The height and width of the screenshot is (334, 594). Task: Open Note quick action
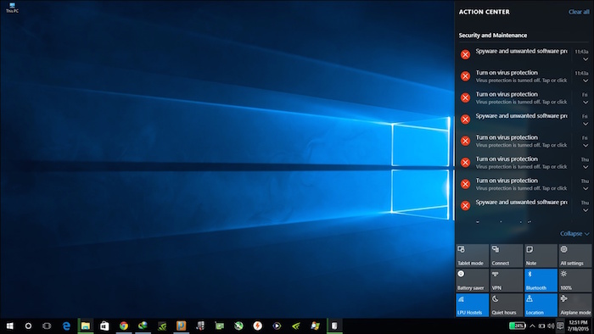click(x=541, y=256)
